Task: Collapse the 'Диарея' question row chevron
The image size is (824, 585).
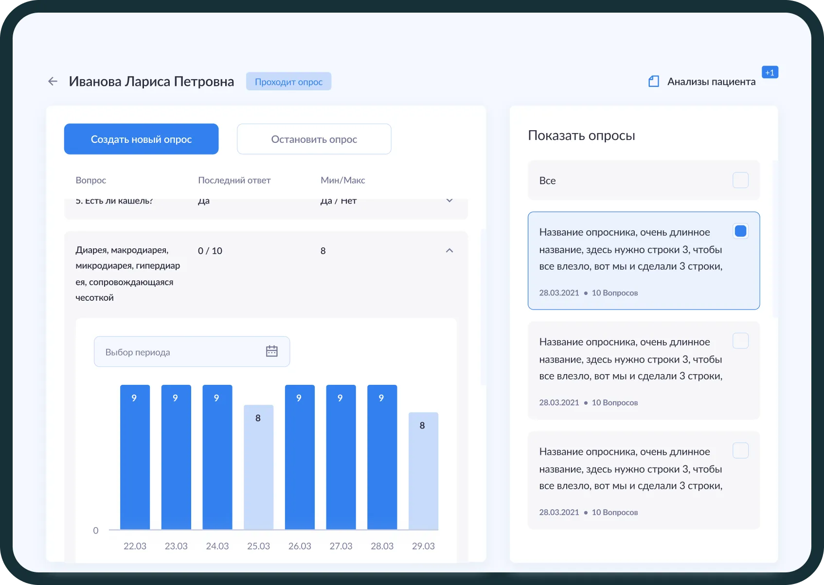Action: coord(449,251)
